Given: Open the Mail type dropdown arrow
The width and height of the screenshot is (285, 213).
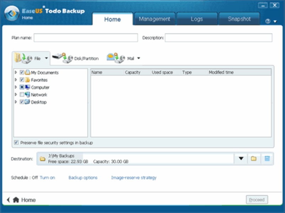Looking at the screenshot, I should coord(139,58).
